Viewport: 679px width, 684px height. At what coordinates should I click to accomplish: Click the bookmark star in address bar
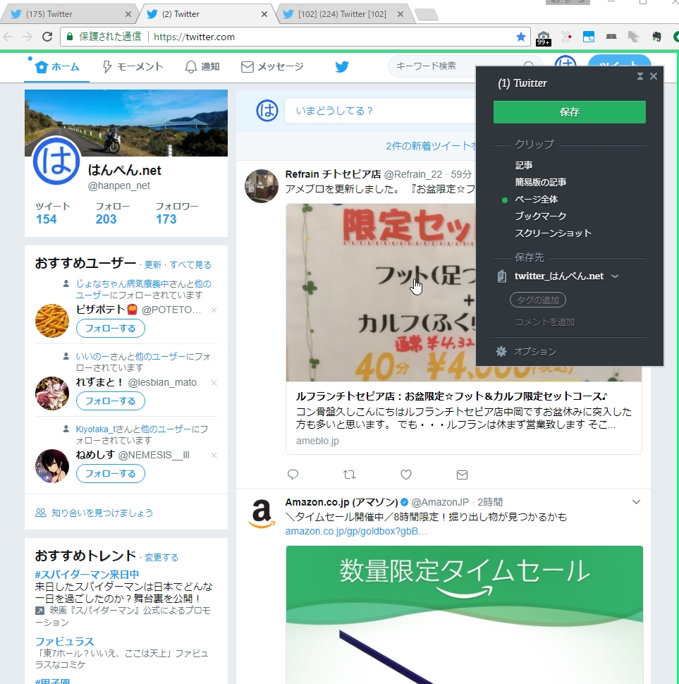coord(520,37)
